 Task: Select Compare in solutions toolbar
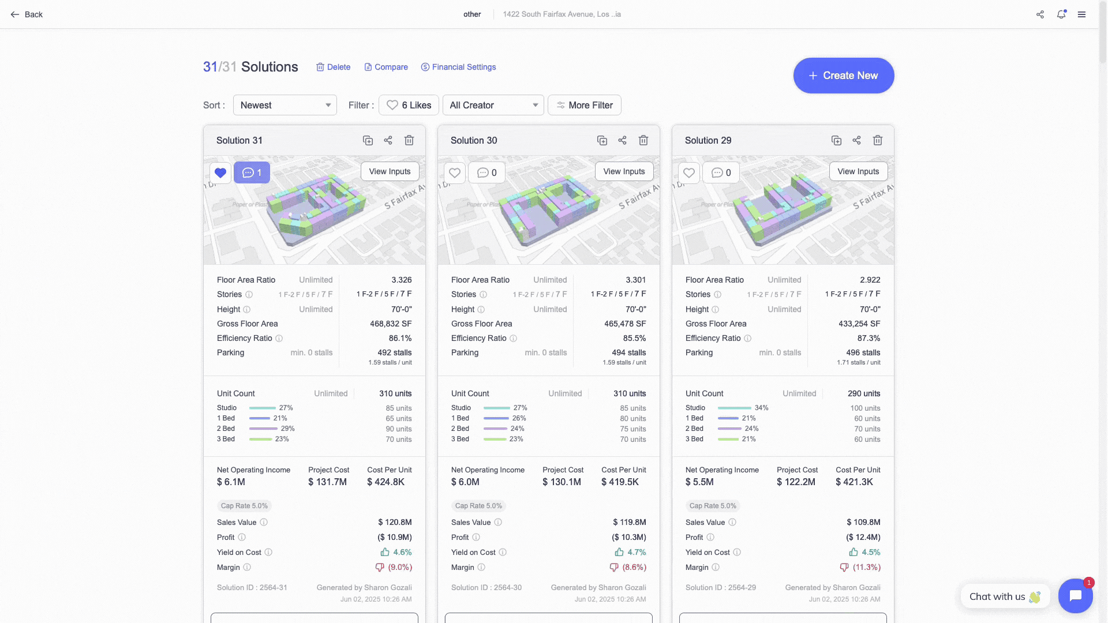(x=385, y=67)
